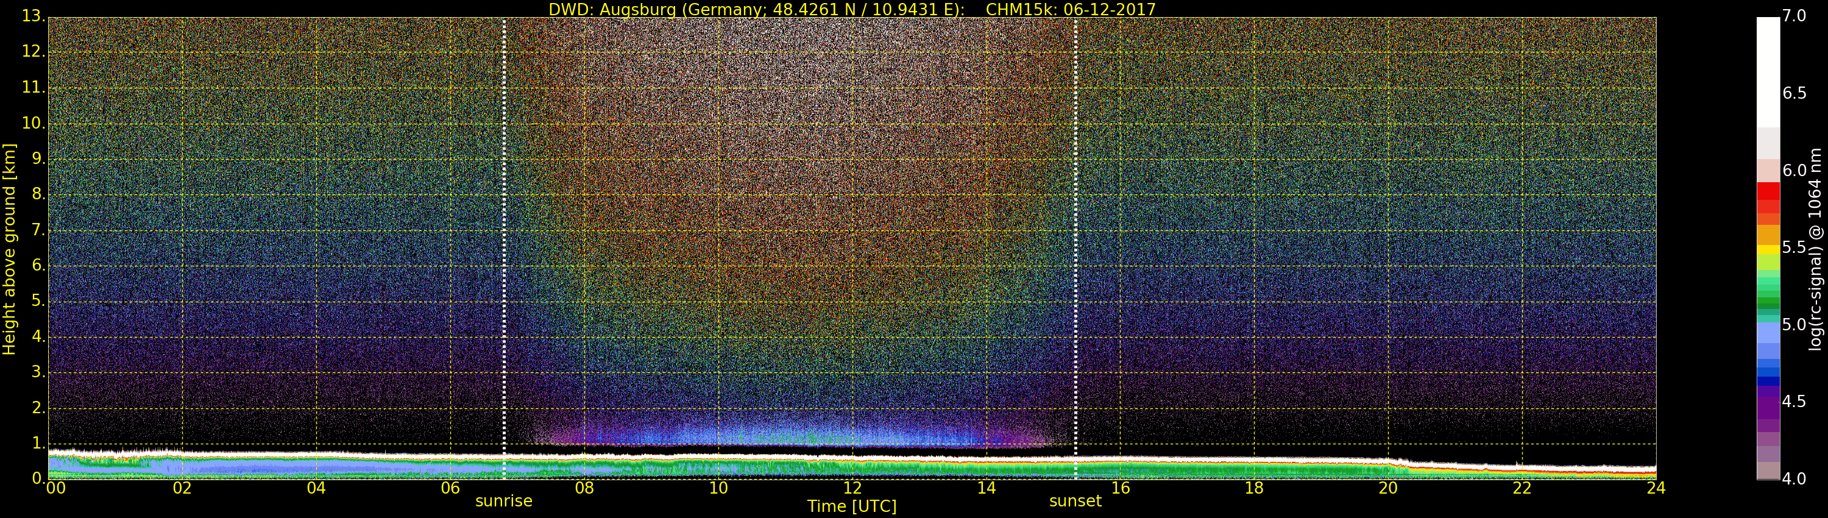
Task: Select the '5.' height axis tick label
Action: [x=38, y=301]
